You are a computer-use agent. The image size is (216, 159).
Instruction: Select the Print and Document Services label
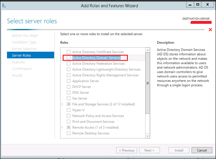(93, 122)
